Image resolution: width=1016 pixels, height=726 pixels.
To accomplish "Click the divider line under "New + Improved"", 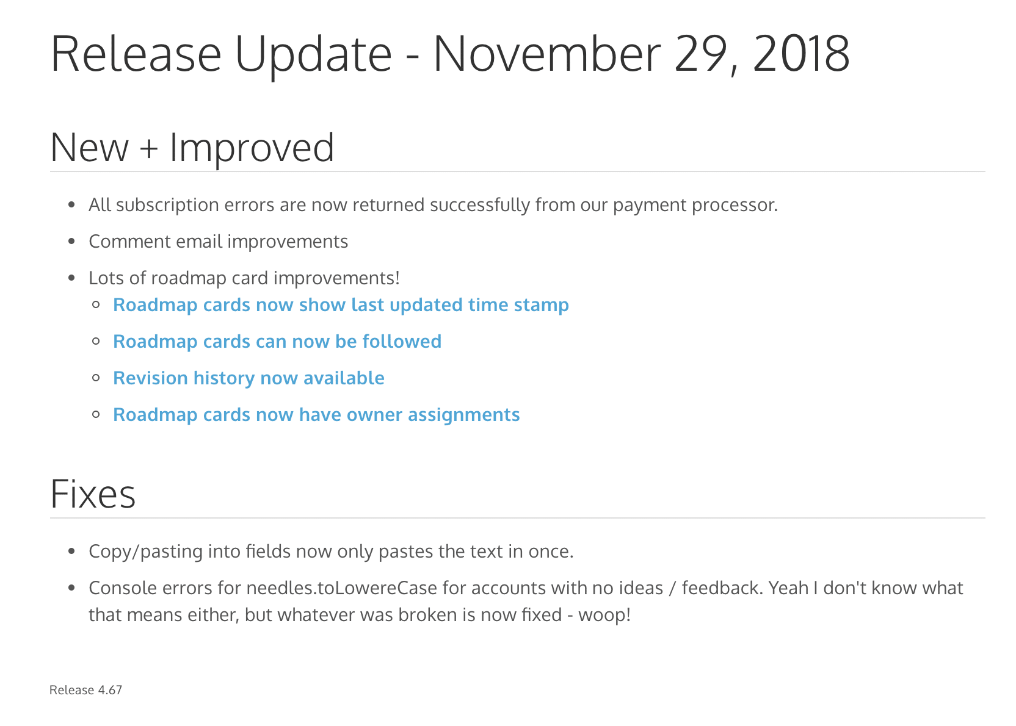I will (x=517, y=172).
